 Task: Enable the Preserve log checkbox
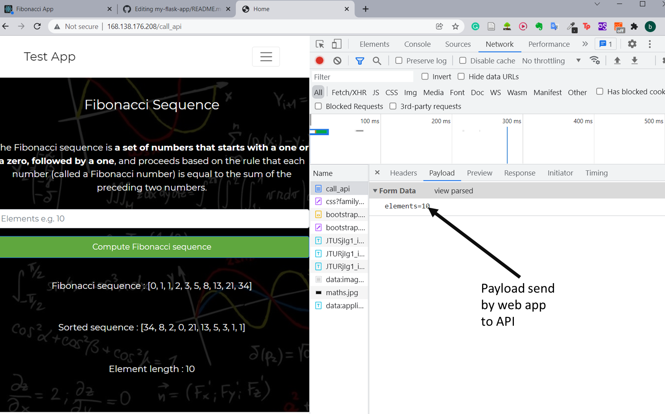click(x=398, y=60)
